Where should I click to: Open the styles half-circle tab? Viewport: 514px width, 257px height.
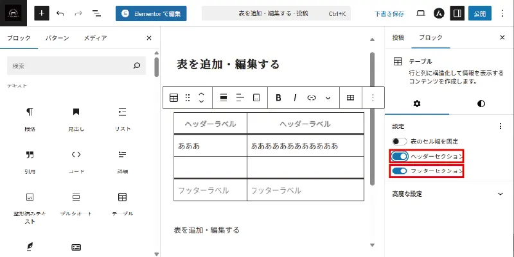[x=481, y=104]
